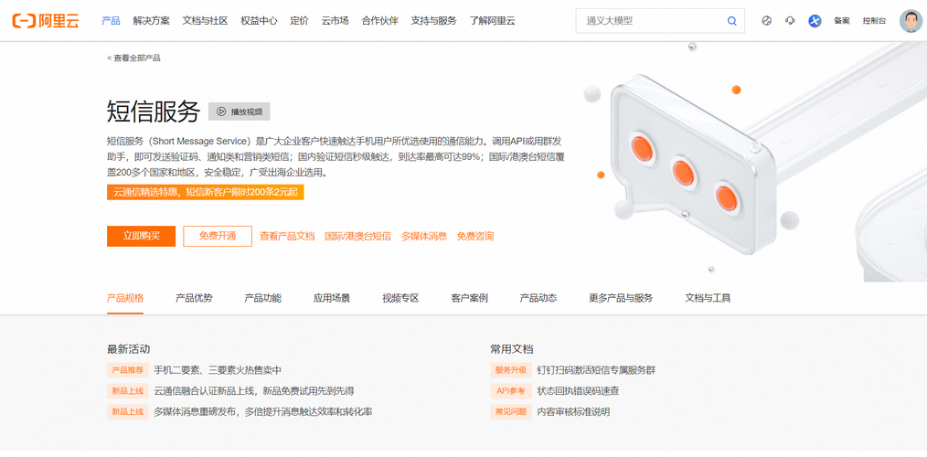Image resolution: width=927 pixels, height=457 pixels.
Task: Click the 免费咨询 link
Action: [x=475, y=236]
